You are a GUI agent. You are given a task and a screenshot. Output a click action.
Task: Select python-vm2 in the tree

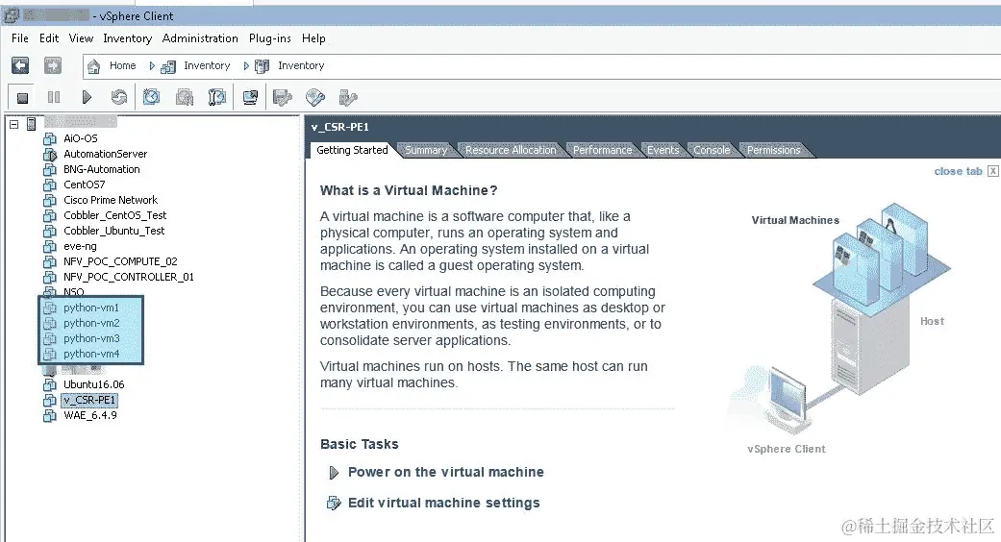coord(91,323)
